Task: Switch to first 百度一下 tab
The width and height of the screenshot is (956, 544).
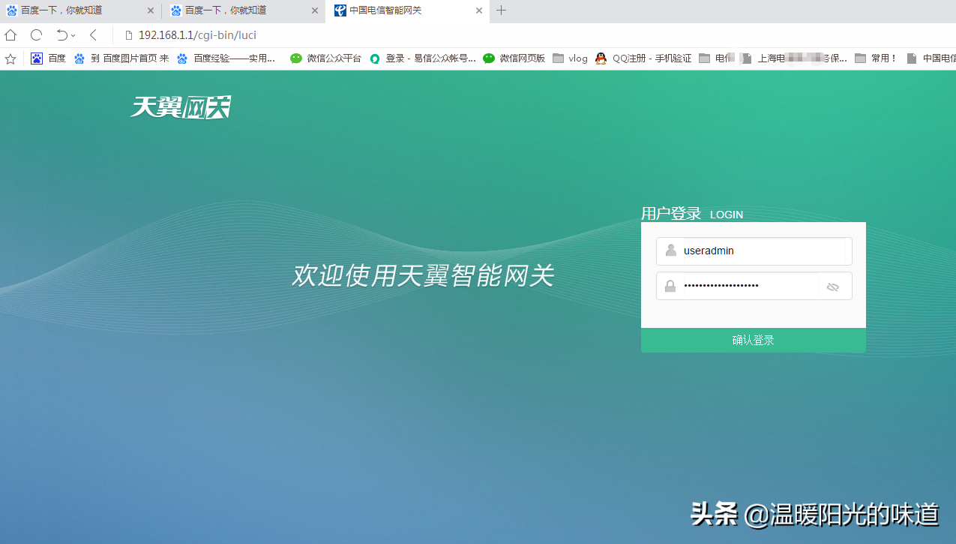Action: tap(81, 11)
